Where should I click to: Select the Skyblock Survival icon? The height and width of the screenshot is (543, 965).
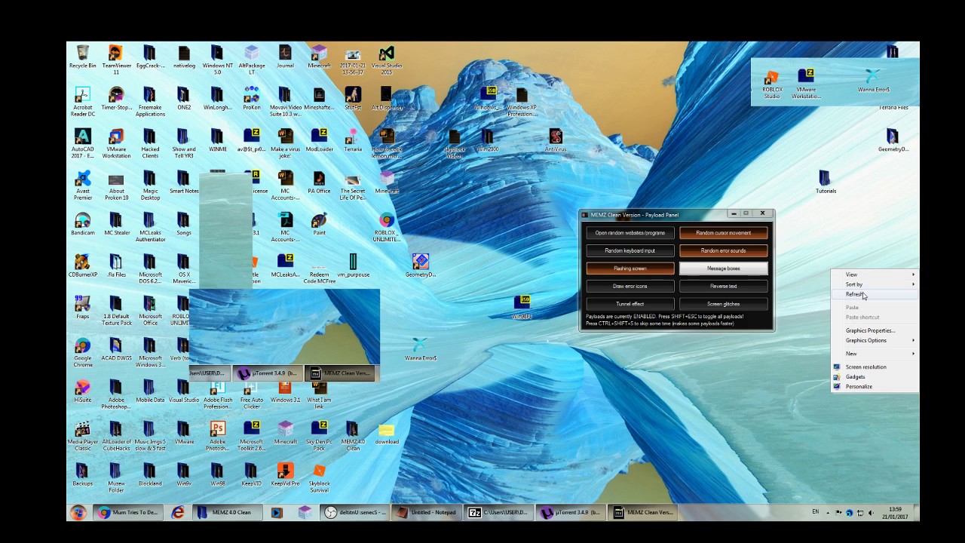(319, 477)
